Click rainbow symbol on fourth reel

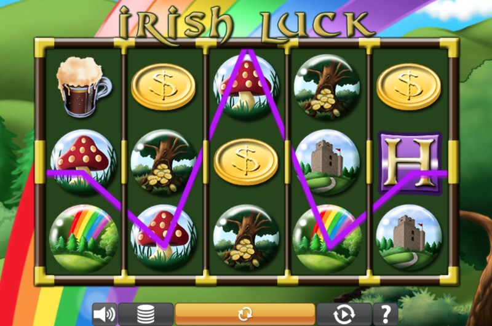[327, 238]
